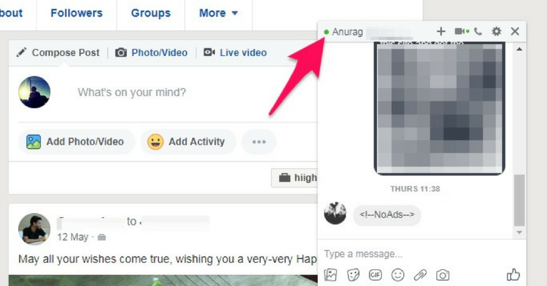Start a video call in chat
This screenshot has height=286, width=547.
click(461, 31)
